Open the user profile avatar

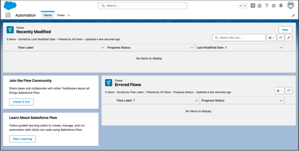[291, 6]
